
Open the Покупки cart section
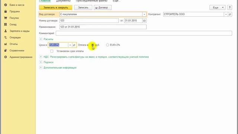click(x=14, y=18)
